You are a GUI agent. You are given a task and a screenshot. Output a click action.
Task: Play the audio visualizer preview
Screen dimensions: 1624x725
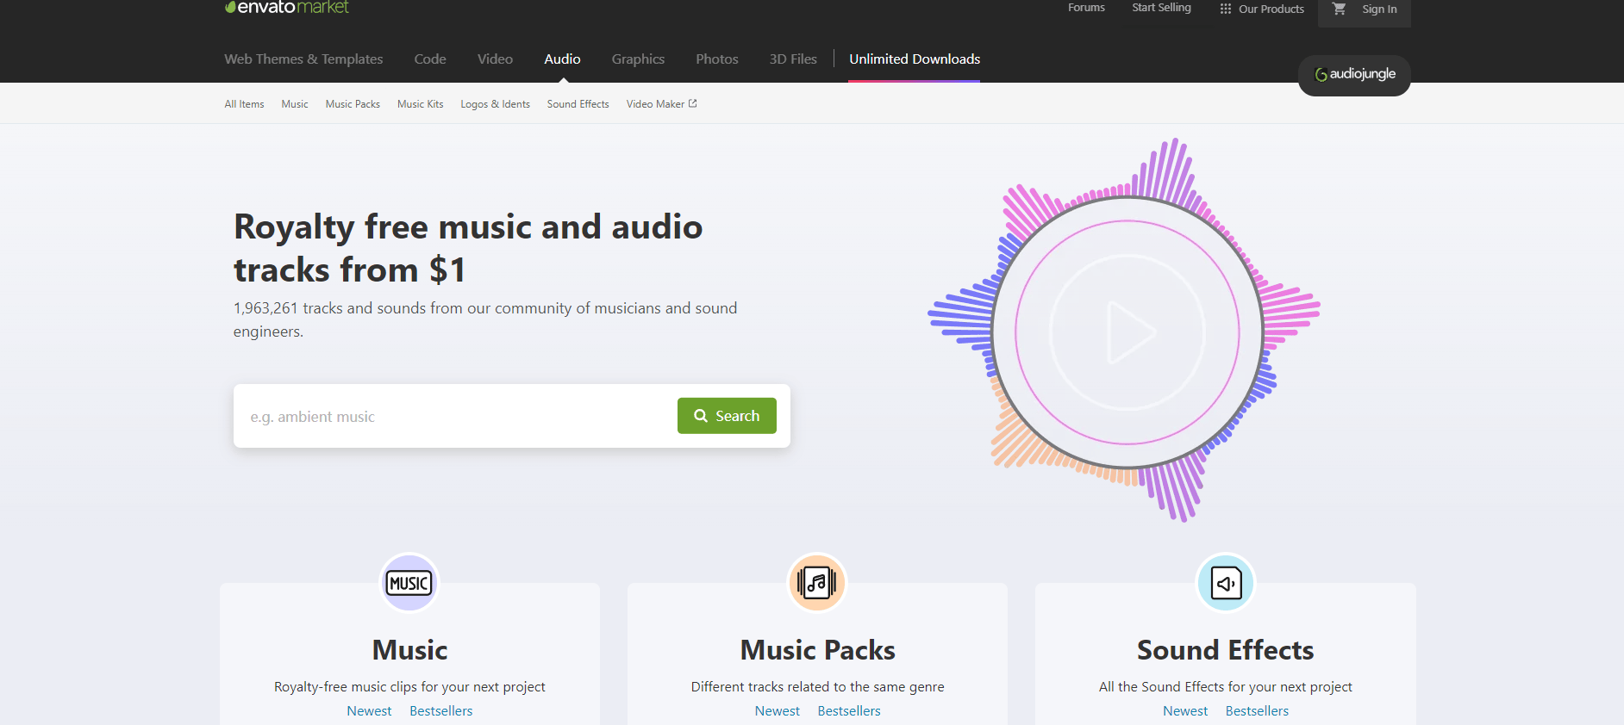click(x=1127, y=332)
